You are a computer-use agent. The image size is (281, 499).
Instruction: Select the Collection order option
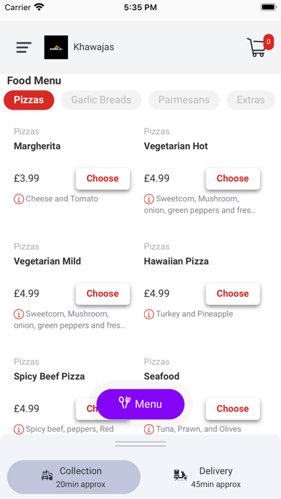(x=74, y=477)
